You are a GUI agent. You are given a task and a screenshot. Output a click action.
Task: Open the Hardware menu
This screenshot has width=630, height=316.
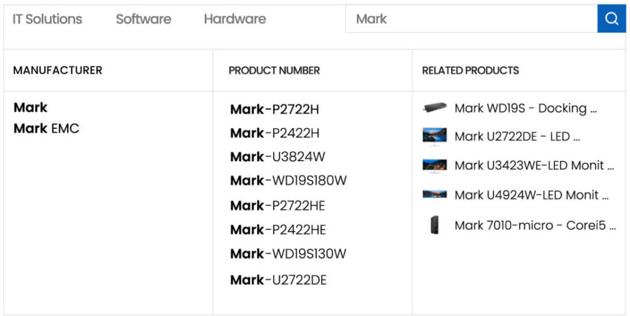[x=235, y=19]
